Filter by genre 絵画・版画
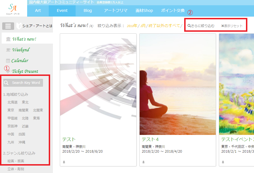This screenshot has width=254, height=173. click(x=16, y=161)
